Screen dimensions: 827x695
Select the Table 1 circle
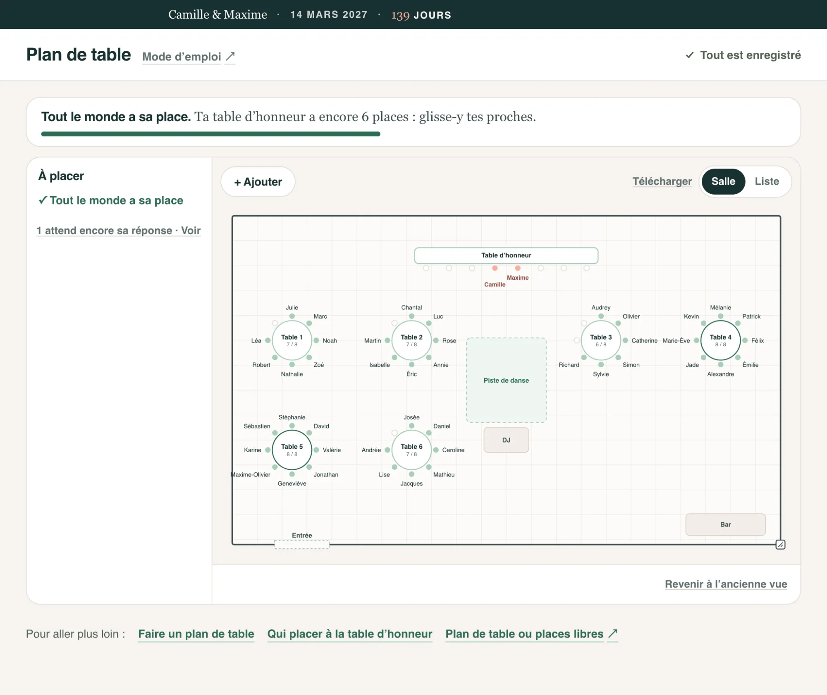(292, 340)
